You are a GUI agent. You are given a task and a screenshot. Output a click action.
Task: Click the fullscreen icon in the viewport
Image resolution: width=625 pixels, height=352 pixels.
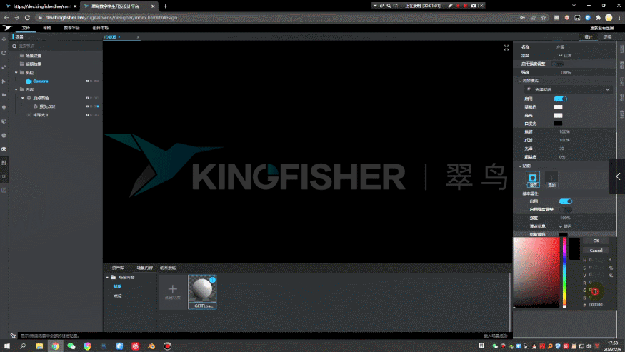point(506,48)
